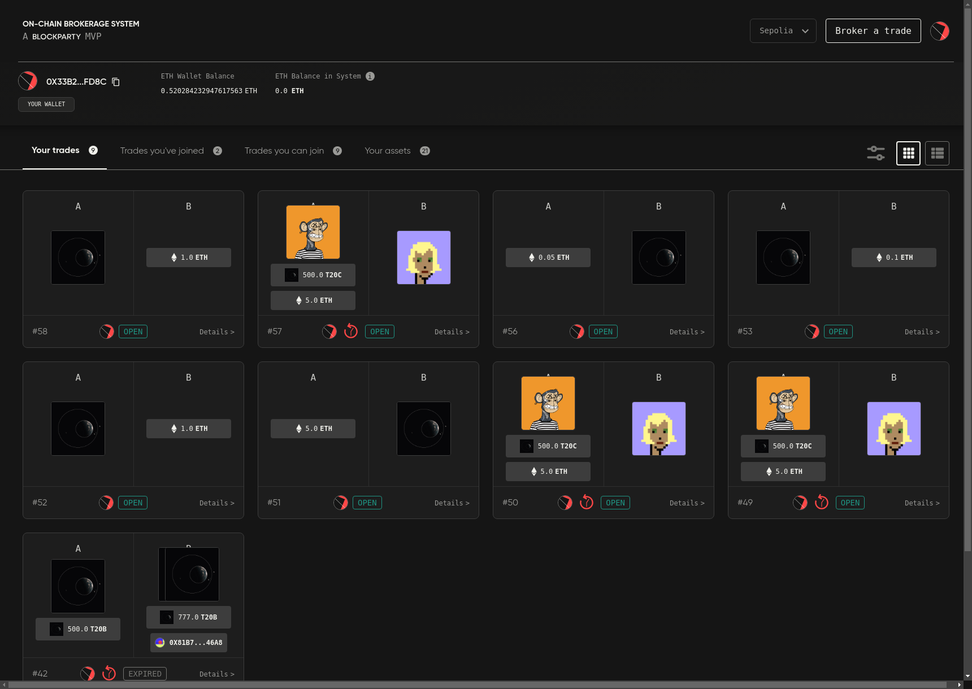Viewport: 972px width, 689px height.
Task: Open the Sepolia network dropdown
Action: coord(783,31)
